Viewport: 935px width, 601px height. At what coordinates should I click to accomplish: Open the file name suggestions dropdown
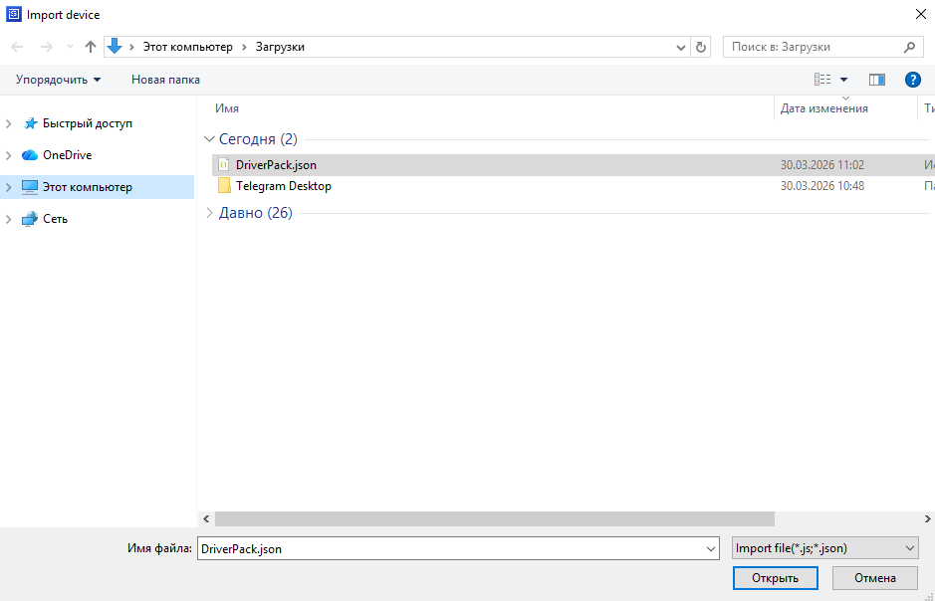[x=711, y=548]
